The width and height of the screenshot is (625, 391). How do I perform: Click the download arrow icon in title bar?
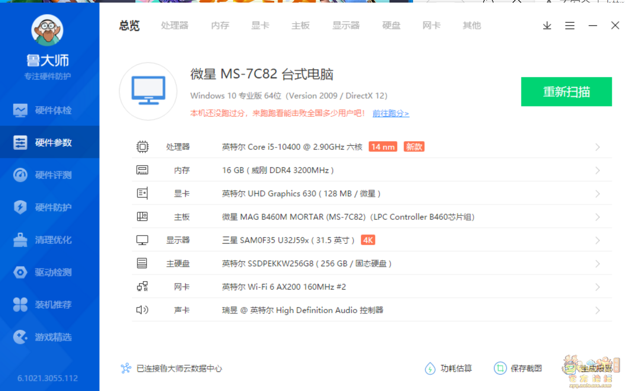click(x=547, y=25)
